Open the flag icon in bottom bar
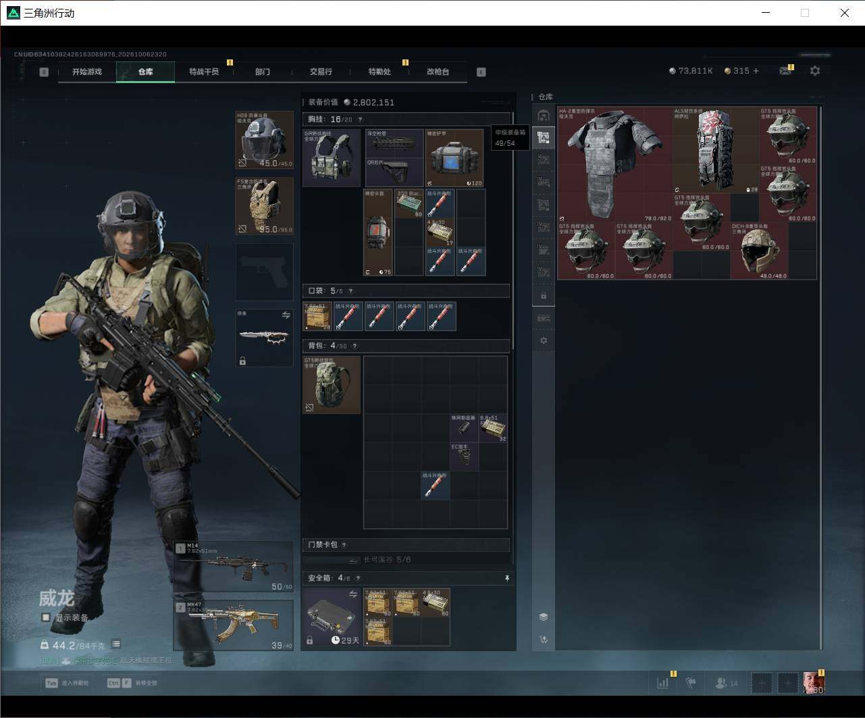 pyautogui.click(x=691, y=683)
